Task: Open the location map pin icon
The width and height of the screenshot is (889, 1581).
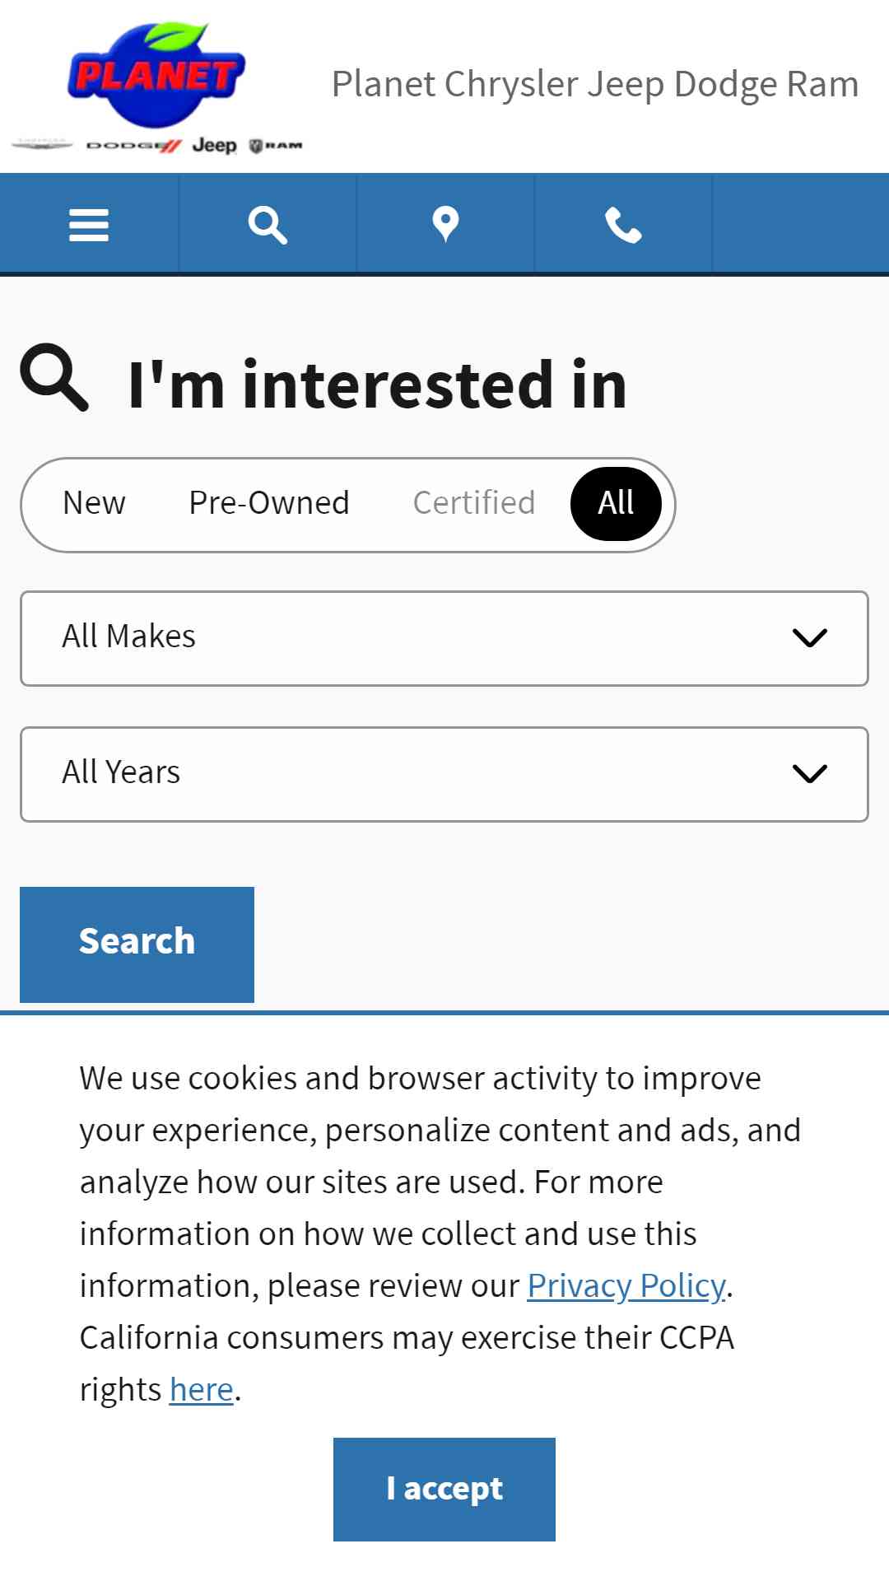Action: [x=445, y=224]
